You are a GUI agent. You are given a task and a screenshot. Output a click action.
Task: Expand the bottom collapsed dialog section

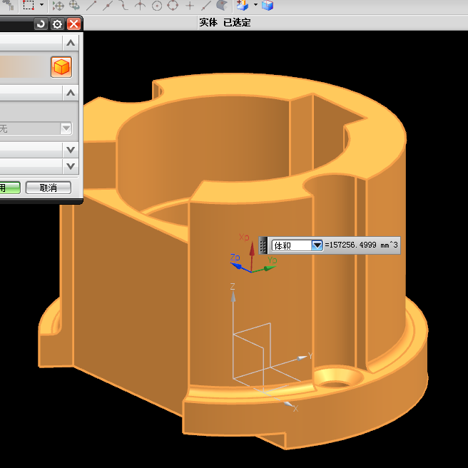[71, 166]
